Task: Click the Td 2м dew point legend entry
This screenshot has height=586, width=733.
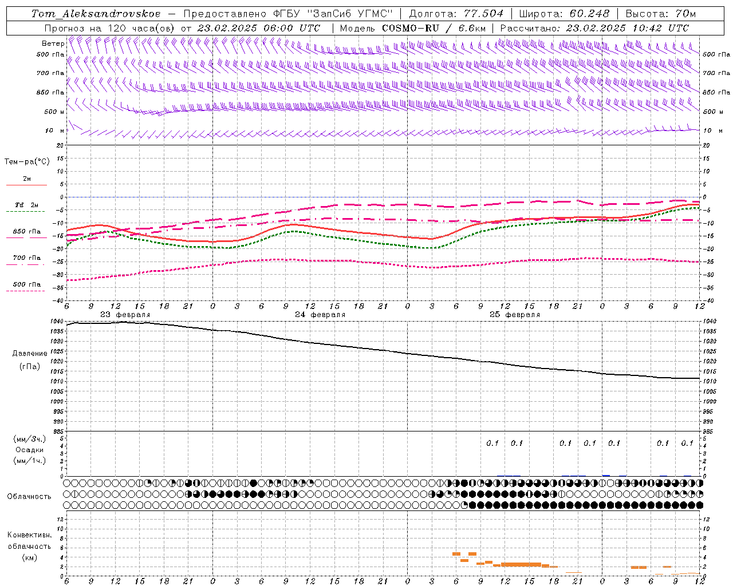Action: click(27, 205)
